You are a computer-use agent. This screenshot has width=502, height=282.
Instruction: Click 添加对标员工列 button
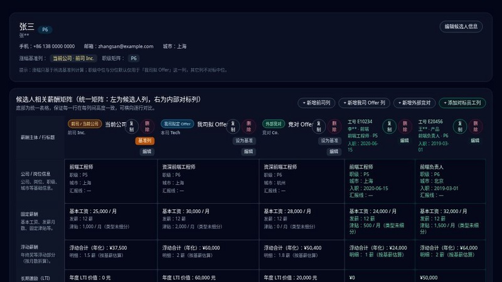coord(462,103)
